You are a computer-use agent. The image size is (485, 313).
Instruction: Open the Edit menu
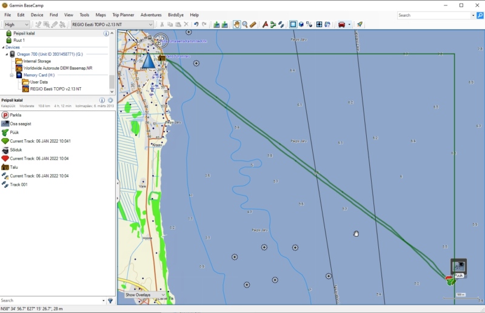click(21, 15)
